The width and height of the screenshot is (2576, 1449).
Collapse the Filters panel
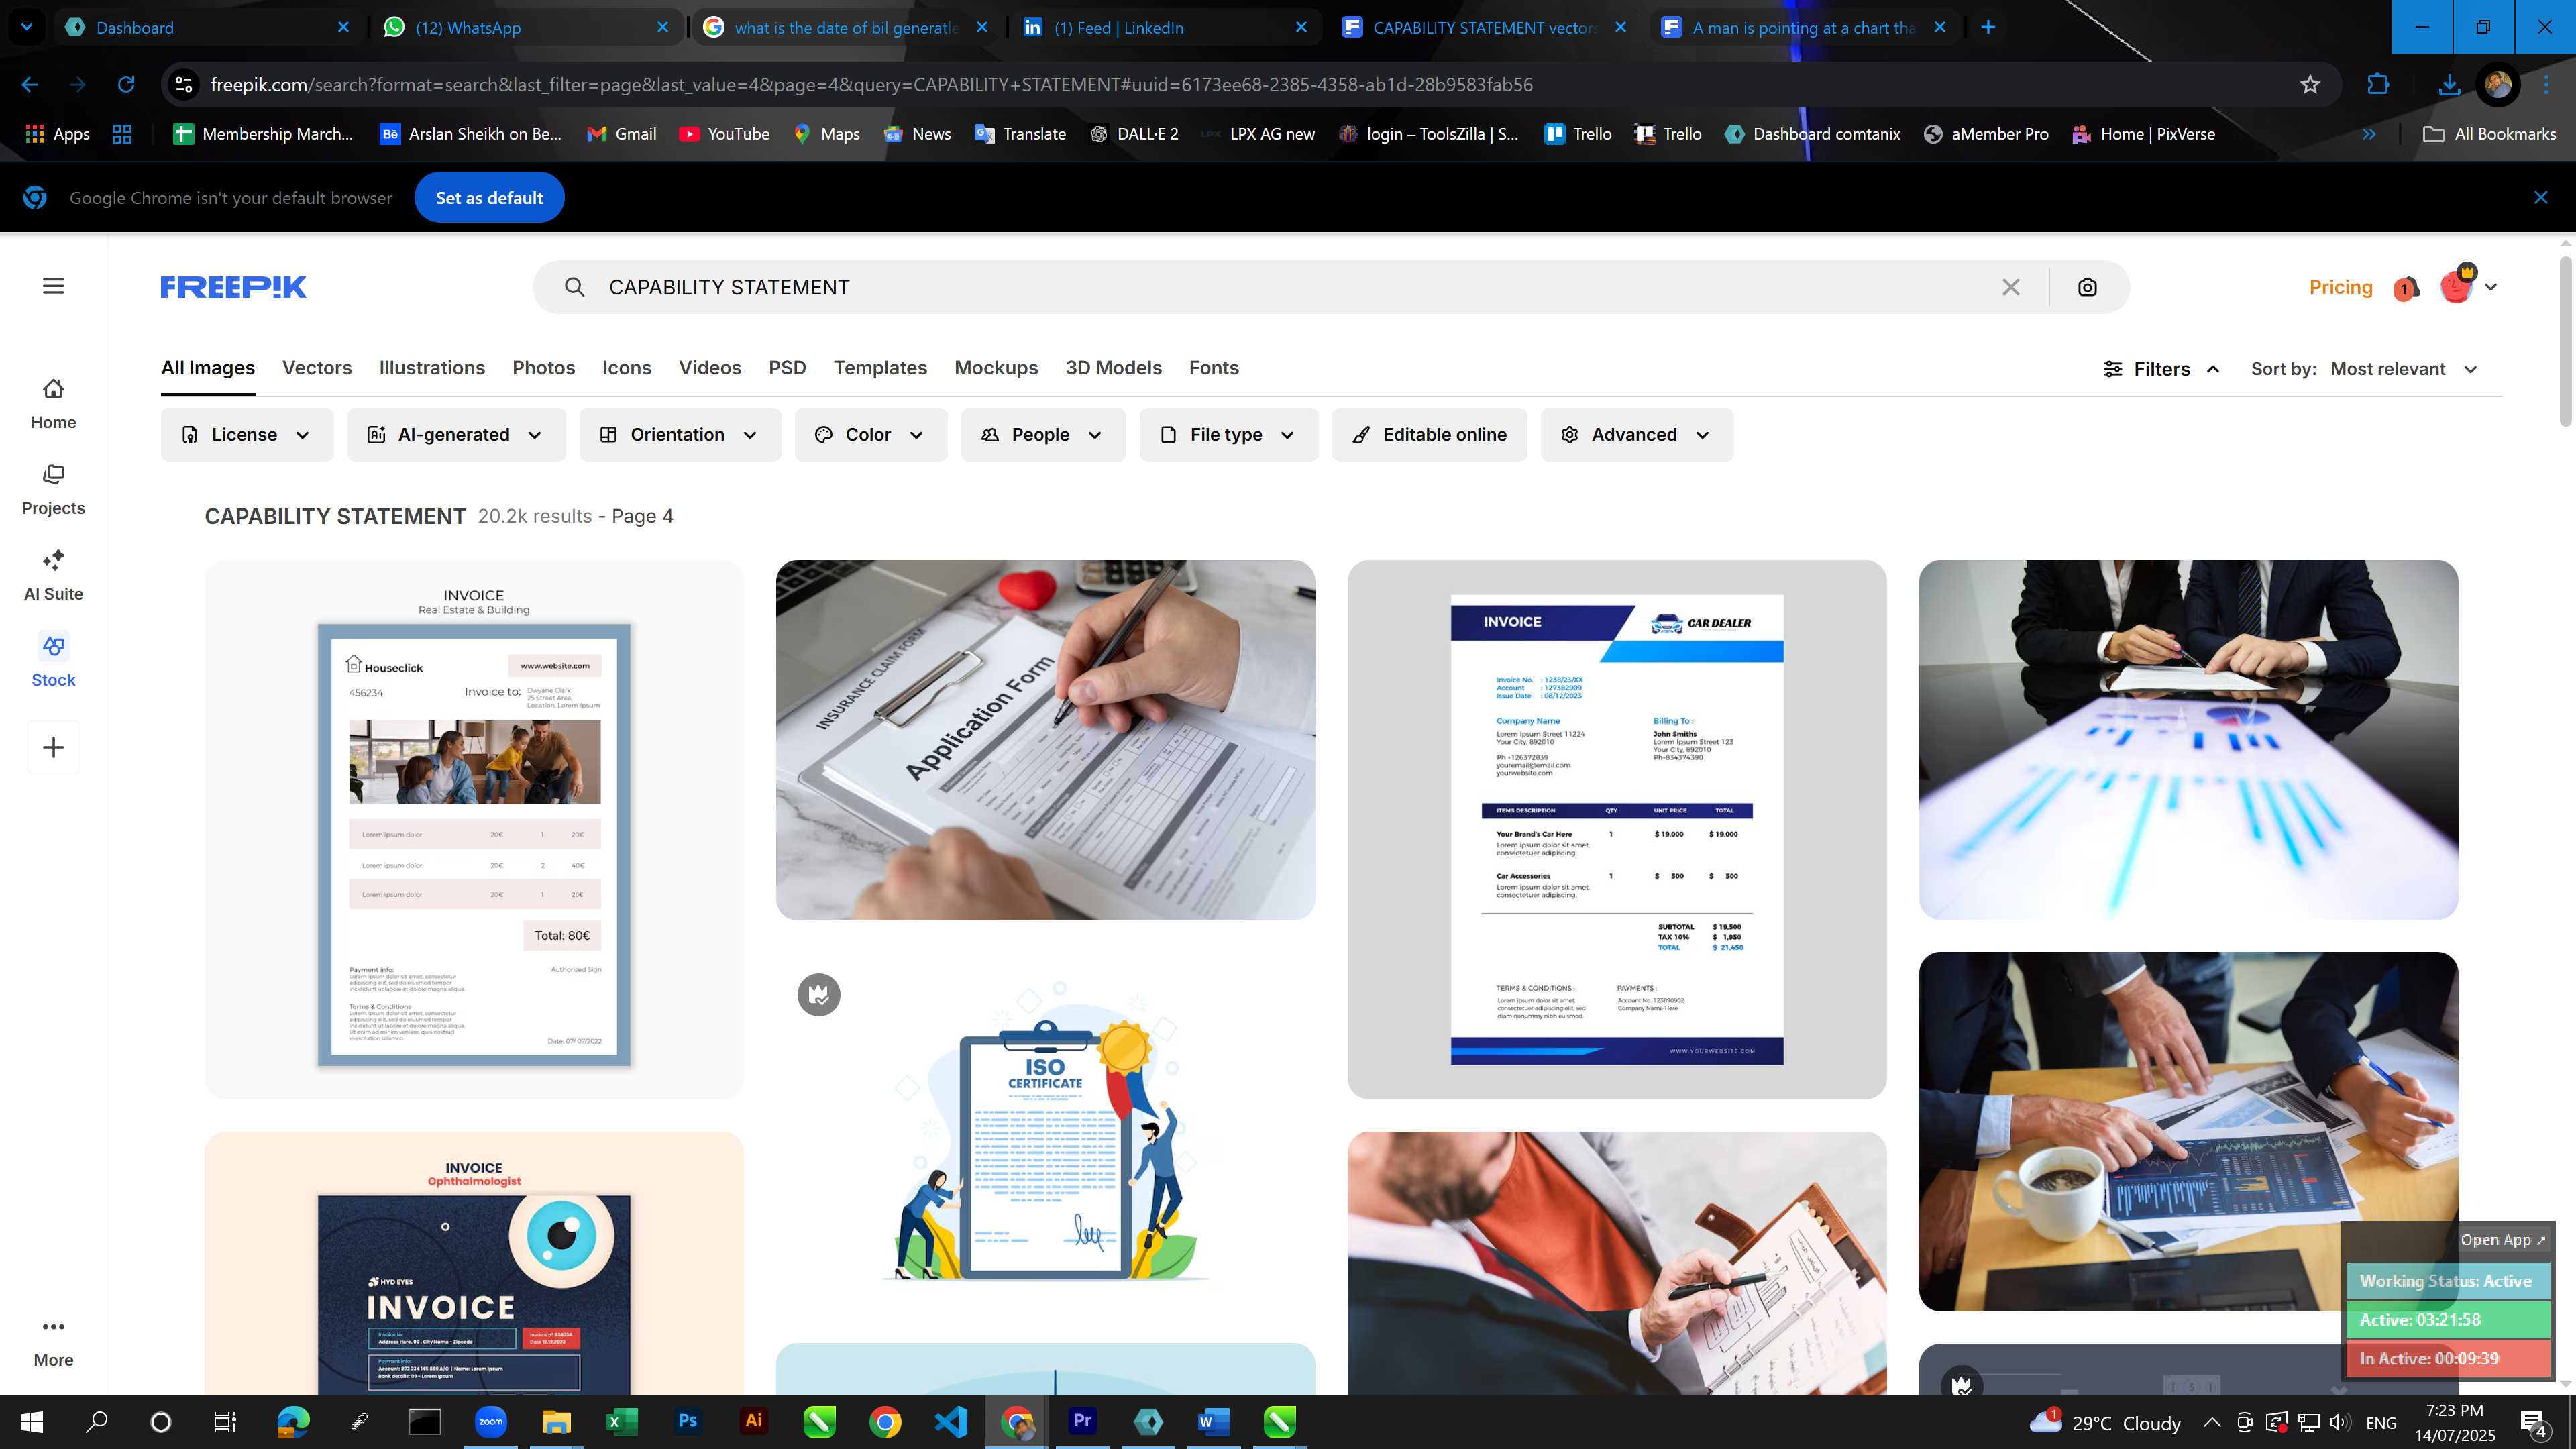click(2162, 369)
